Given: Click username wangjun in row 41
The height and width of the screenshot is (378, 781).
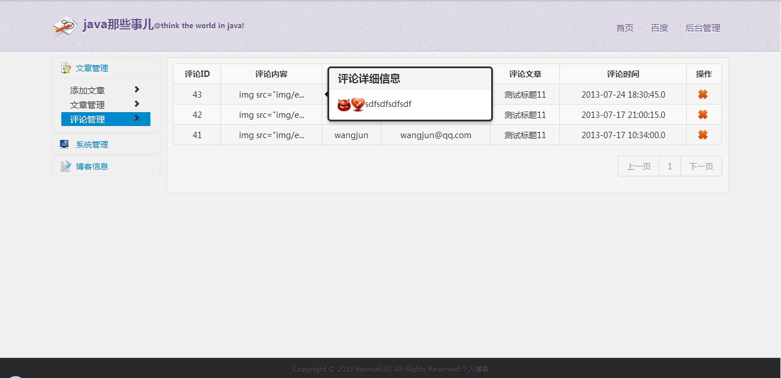Looking at the screenshot, I should pyautogui.click(x=351, y=135).
